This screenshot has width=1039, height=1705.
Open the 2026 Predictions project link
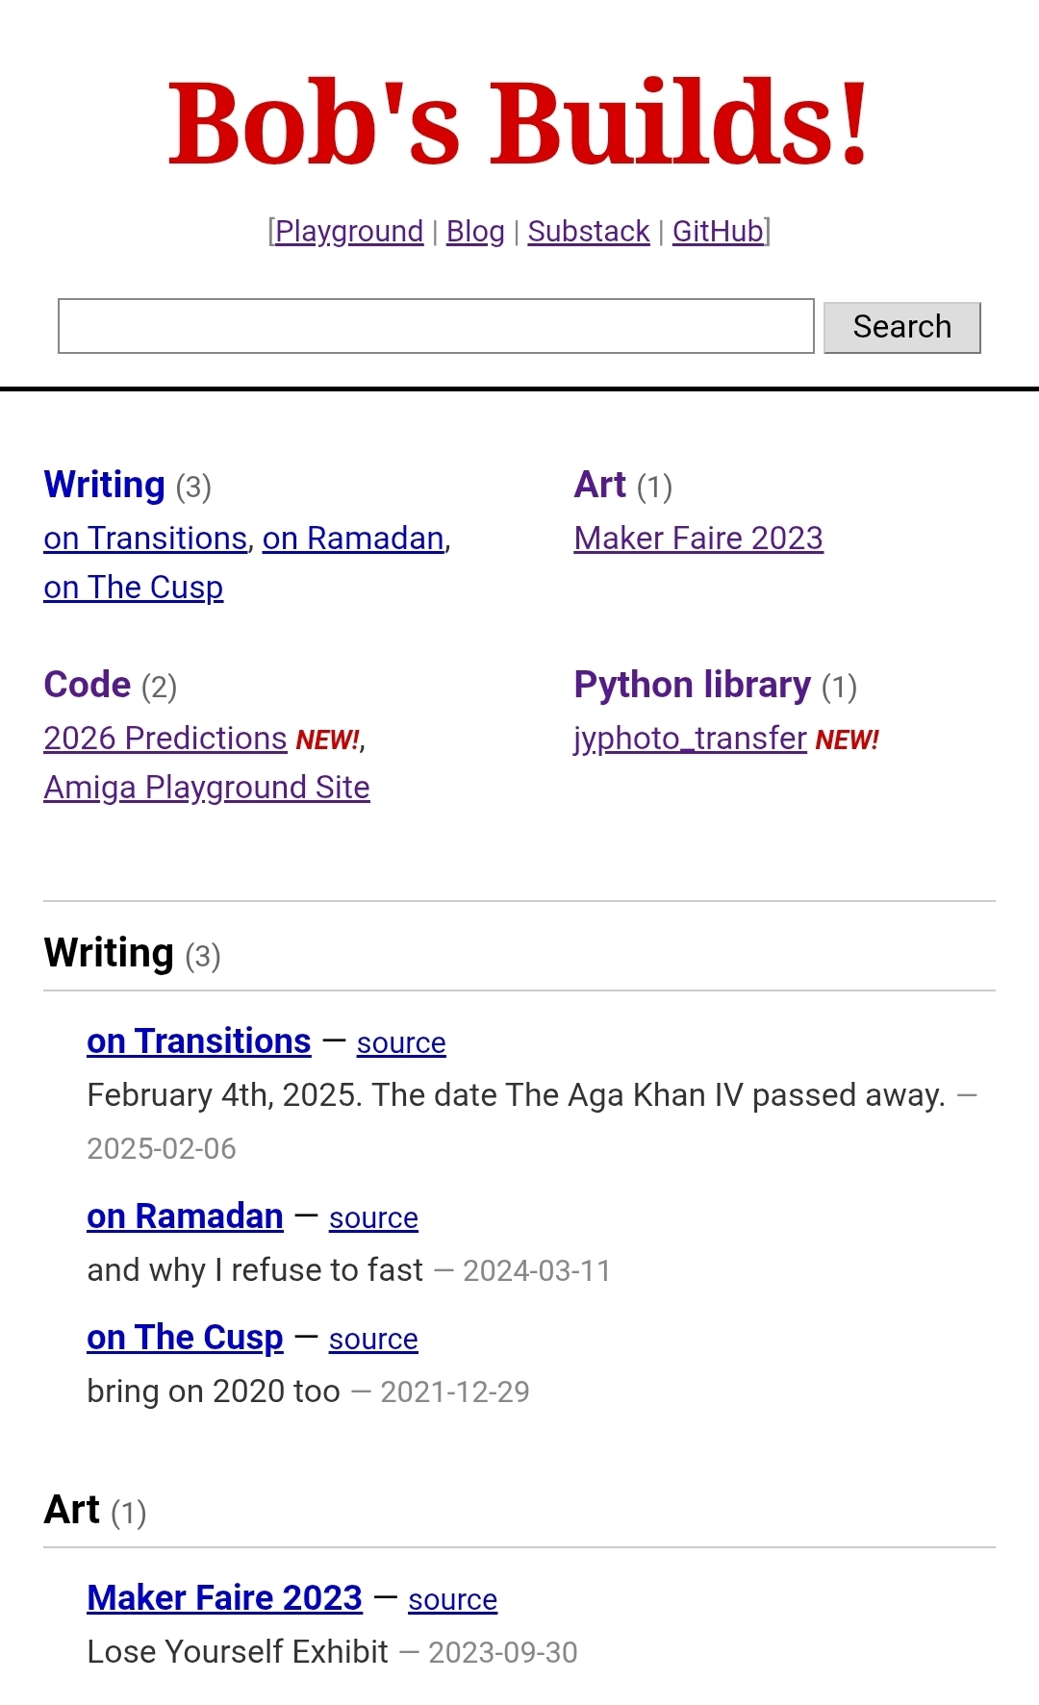click(165, 739)
